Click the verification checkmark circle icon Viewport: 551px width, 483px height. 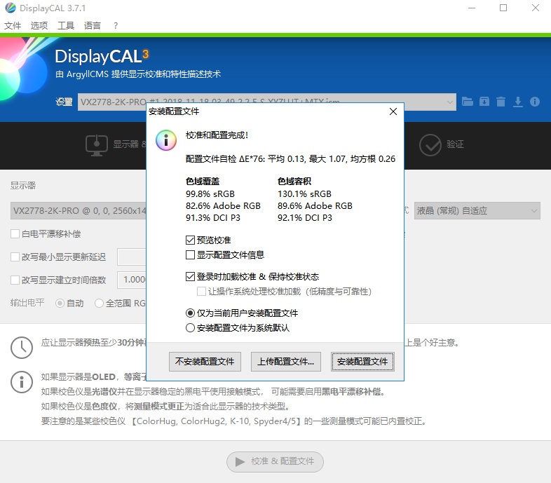coord(430,145)
